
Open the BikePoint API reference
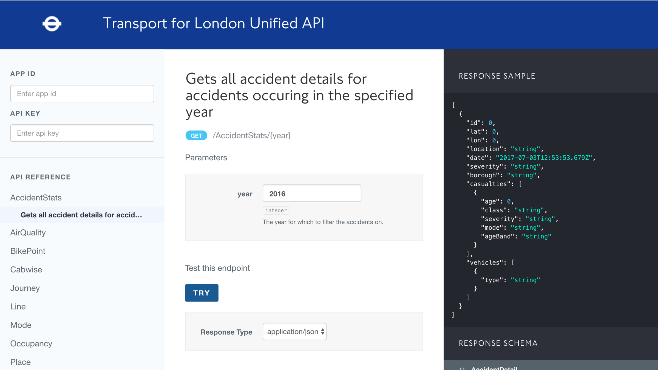tap(28, 251)
